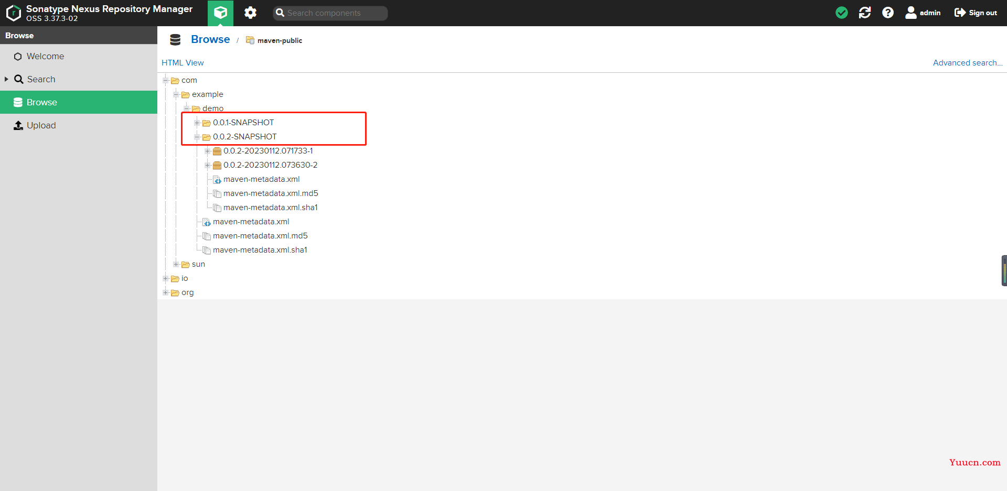Expand the io tree node
Screen dimensions: 1007x491
tap(166, 278)
